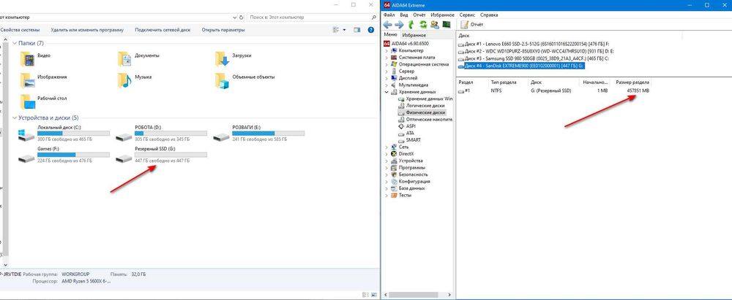This screenshot has height=300, width=732.
Task: Select Диск #3 Samsung SSD 980 row
Action: coord(534,58)
